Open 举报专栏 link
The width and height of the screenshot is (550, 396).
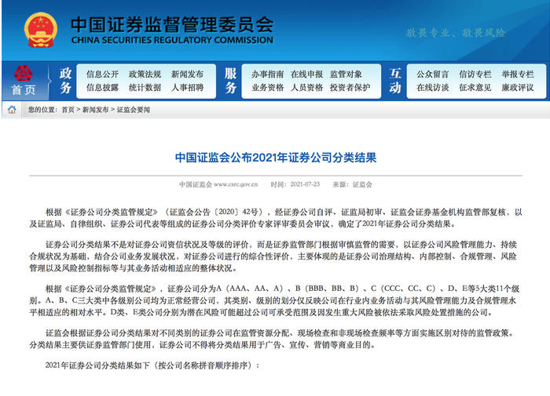click(517, 74)
